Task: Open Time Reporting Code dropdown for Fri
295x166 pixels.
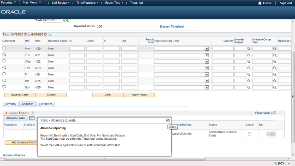Action: (x=207, y=75)
